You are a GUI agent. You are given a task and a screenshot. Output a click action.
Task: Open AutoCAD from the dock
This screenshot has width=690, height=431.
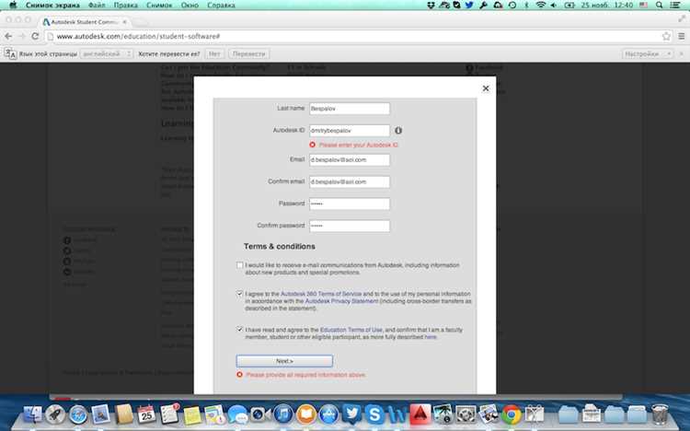click(421, 414)
